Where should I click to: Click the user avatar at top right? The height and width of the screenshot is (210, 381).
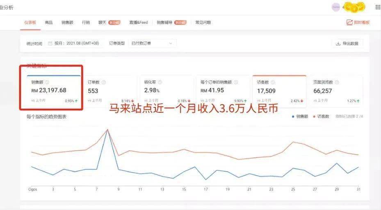(336, 7)
